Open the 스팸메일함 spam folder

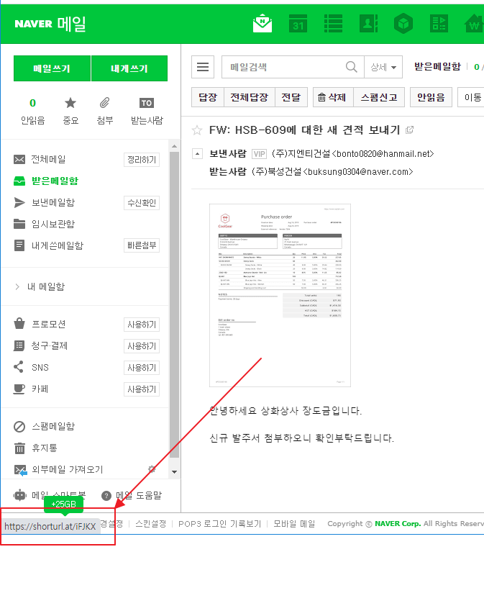point(53,427)
